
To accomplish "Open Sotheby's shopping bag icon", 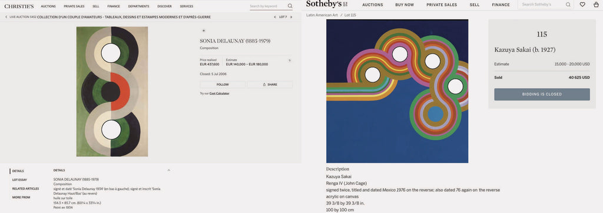I will 596,5.
